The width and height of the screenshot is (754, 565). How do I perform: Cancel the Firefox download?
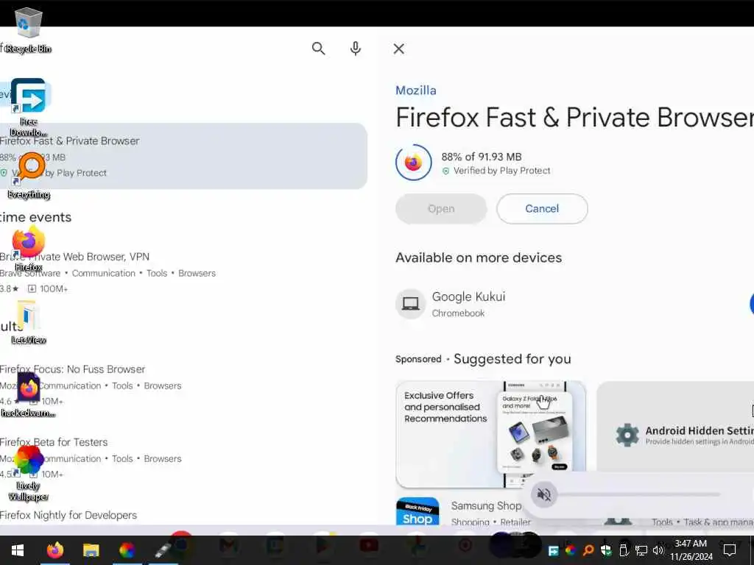click(x=542, y=208)
